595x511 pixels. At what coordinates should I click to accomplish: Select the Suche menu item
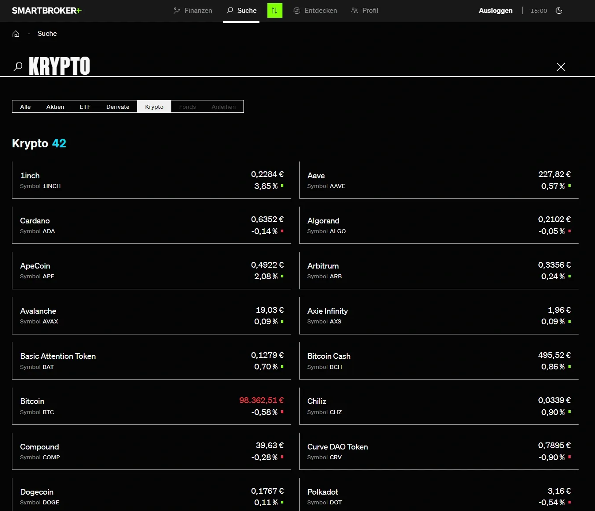pyautogui.click(x=241, y=11)
